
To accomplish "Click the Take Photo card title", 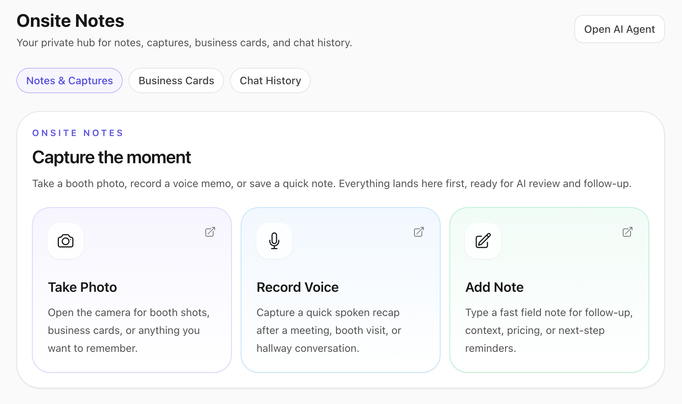I will pyautogui.click(x=82, y=287).
